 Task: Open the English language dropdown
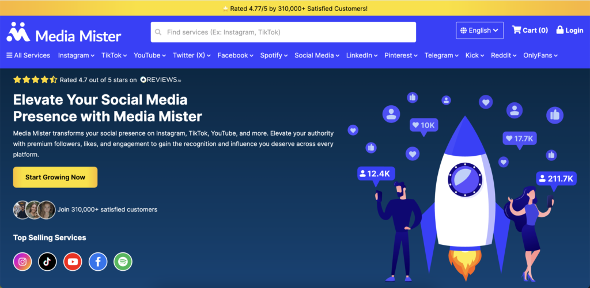pyautogui.click(x=479, y=30)
